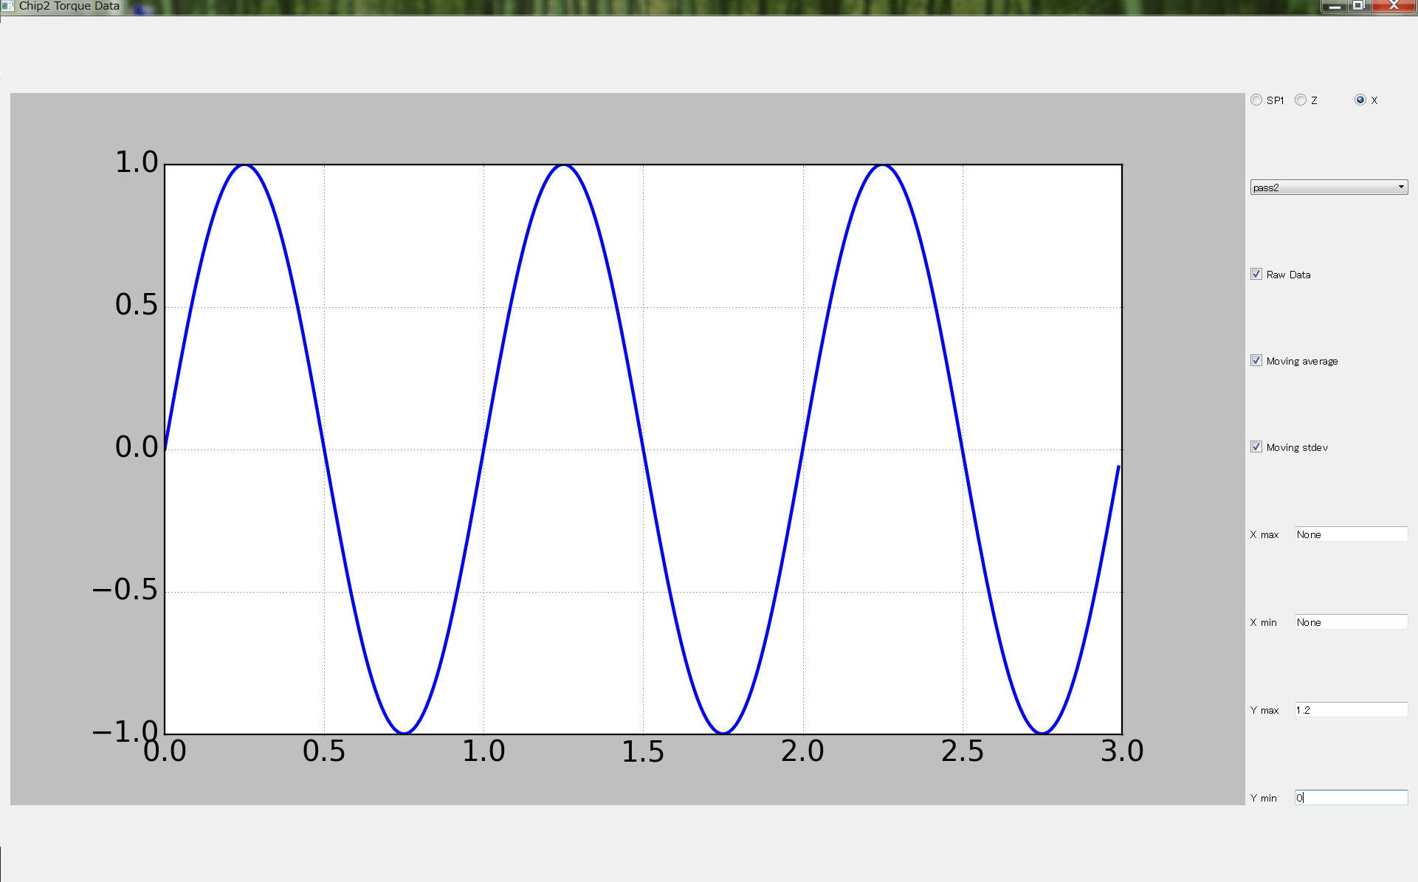Screen dimensions: 1418x882
Task: Minimize the Chip2 Torque Data window
Action: [1335, 6]
